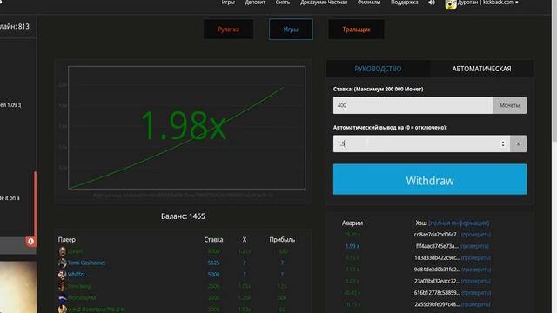Screen dimensions: 557x313
Task: Click the x suffix beside auto cashout
Action: coord(519,143)
